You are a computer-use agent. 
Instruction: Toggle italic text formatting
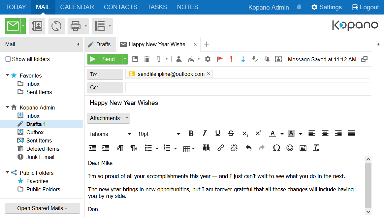coord(204,134)
